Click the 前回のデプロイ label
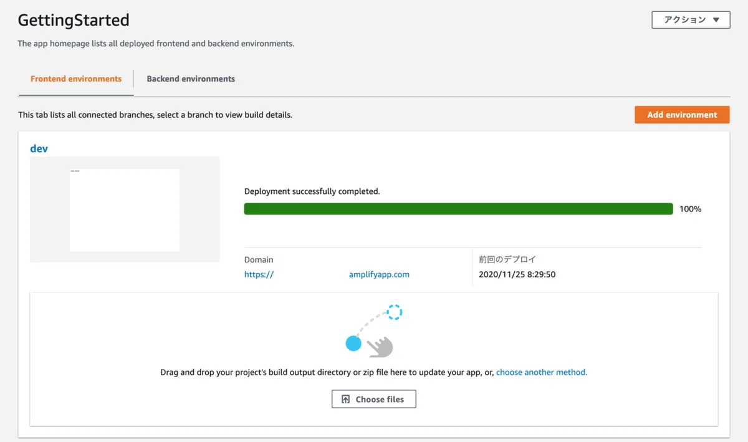 click(x=507, y=259)
